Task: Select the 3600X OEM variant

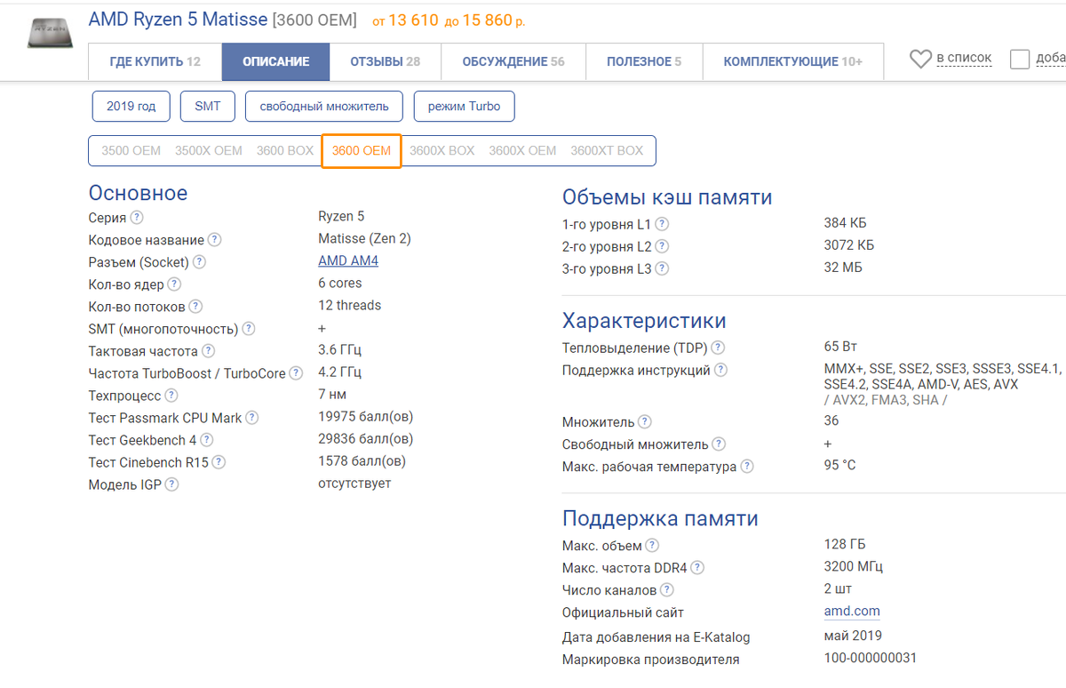Action: 522,151
